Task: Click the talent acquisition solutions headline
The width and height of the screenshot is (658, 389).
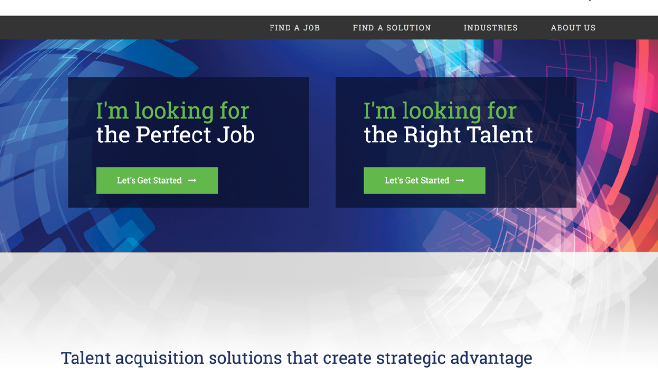Action: (x=296, y=358)
